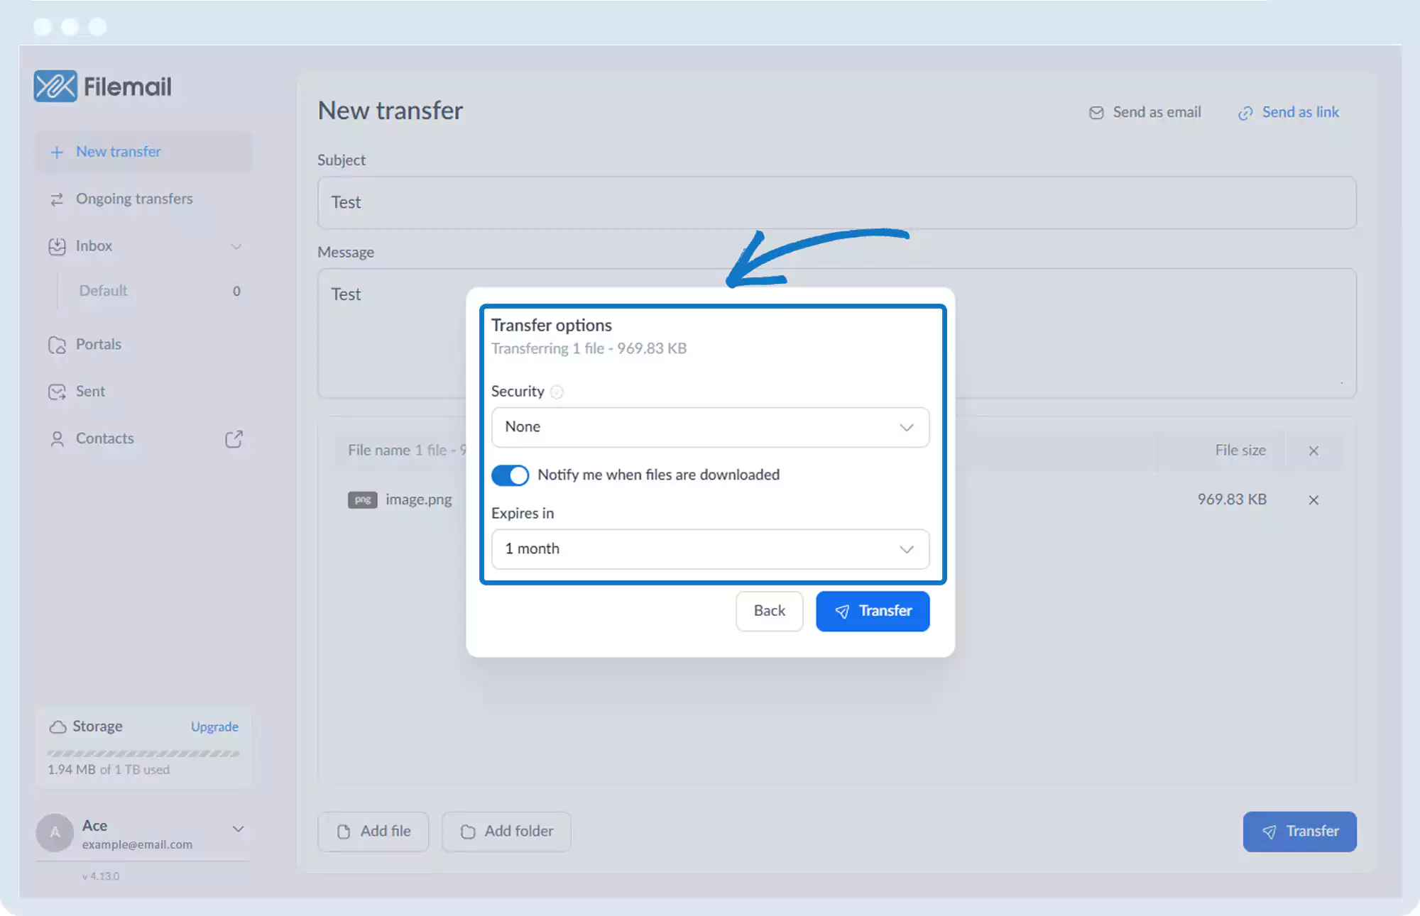Viewport: 1420px width, 916px height.
Task: Click the storage usage progress bar
Action: pyautogui.click(x=143, y=754)
